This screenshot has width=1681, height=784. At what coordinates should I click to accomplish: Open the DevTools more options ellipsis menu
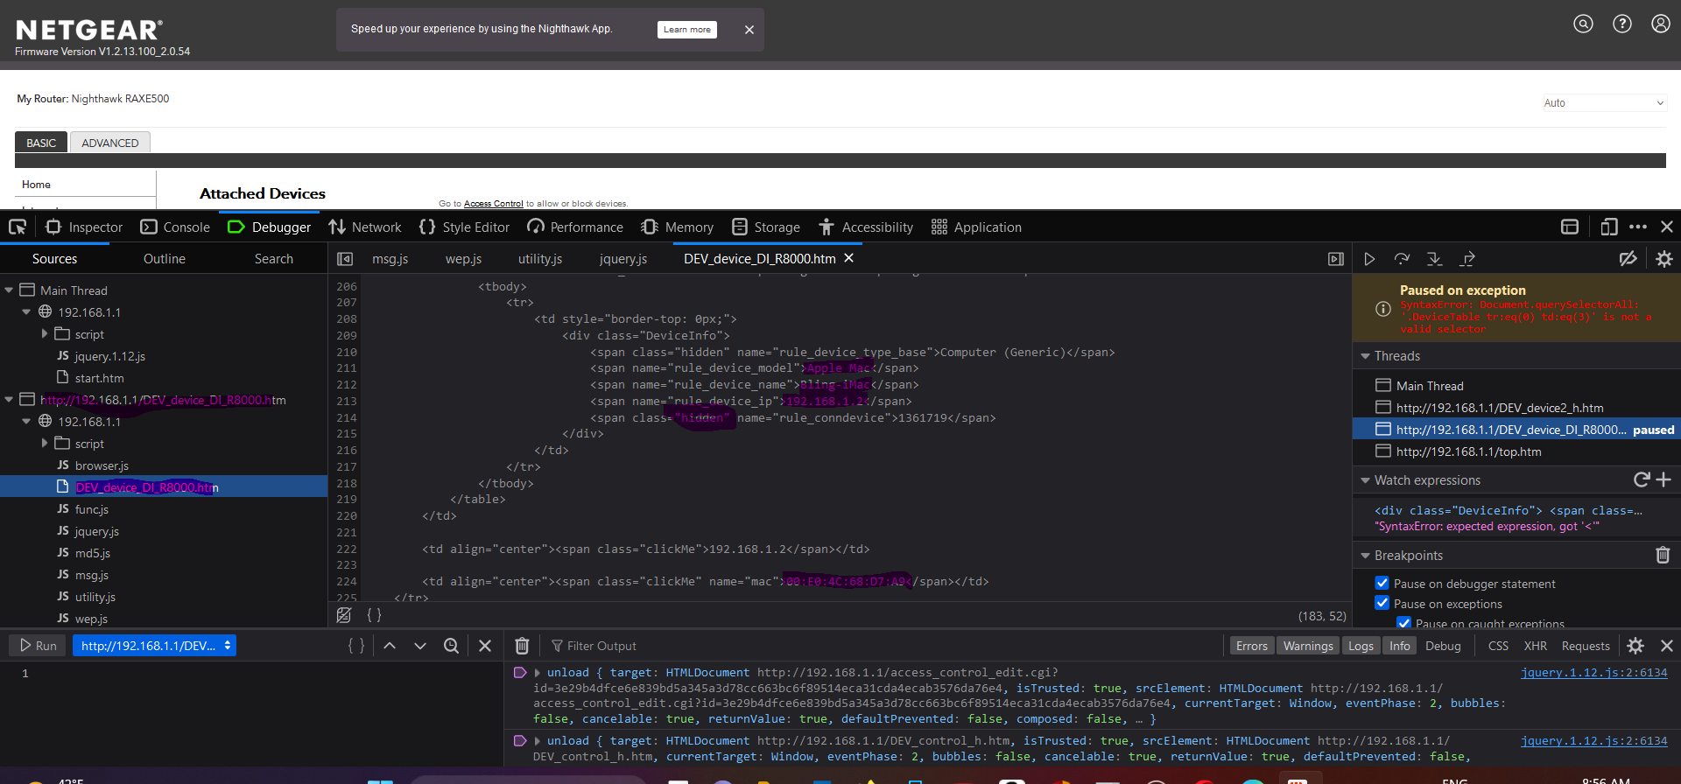1638,227
